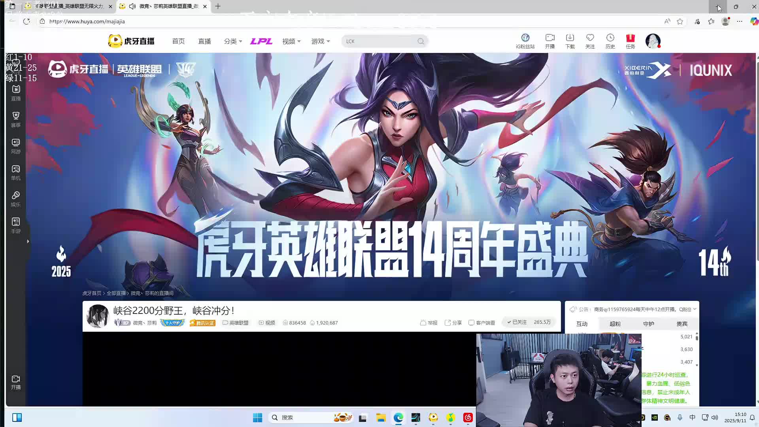Refresh the browser page
Image resolution: width=759 pixels, height=427 pixels.
pyautogui.click(x=26, y=21)
